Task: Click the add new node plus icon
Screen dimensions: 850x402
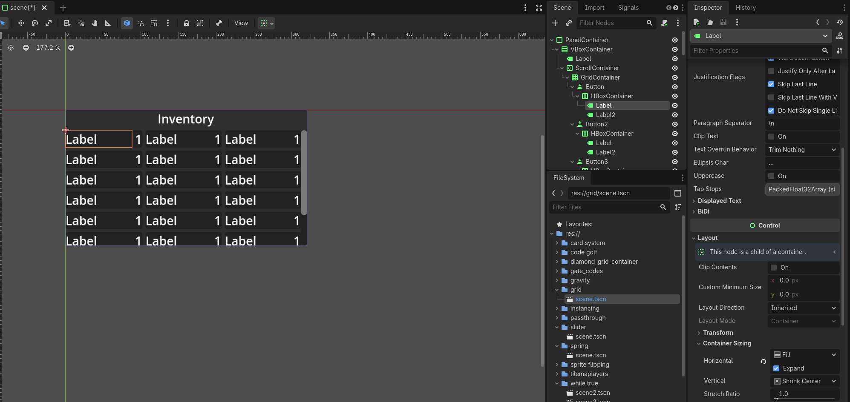Action: click(555, 23)
